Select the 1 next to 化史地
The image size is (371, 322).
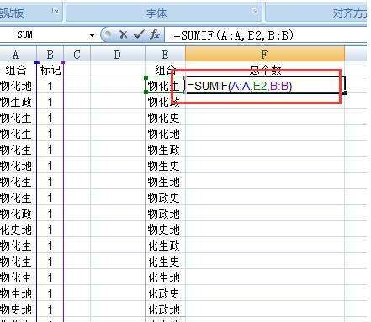tap(50, 230)
